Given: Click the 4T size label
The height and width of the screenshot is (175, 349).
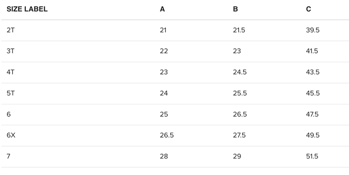Looking at the screenshot, I should point(11,72).
